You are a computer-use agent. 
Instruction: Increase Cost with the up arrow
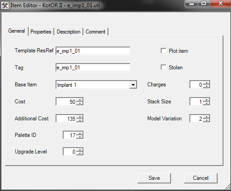(x=80, y=100)
